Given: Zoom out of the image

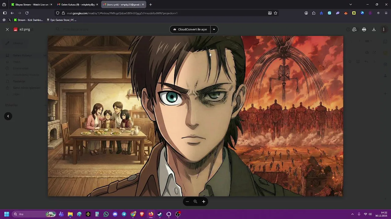Looking at the screenshot, I should (187, 202).
